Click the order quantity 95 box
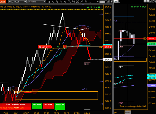 click(58, 47)
